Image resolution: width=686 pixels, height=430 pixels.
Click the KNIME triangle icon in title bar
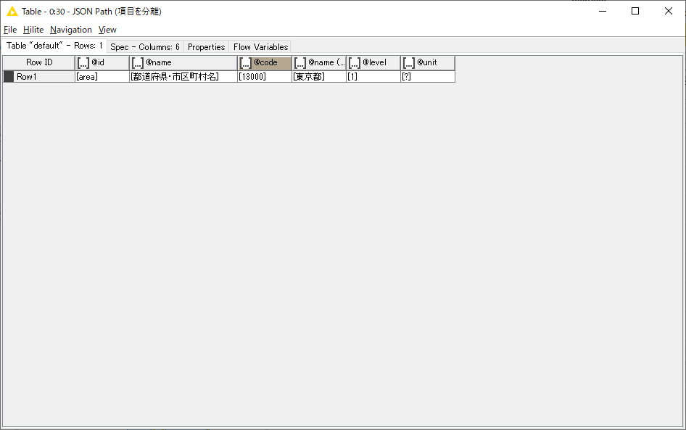(x=12, y=12)
